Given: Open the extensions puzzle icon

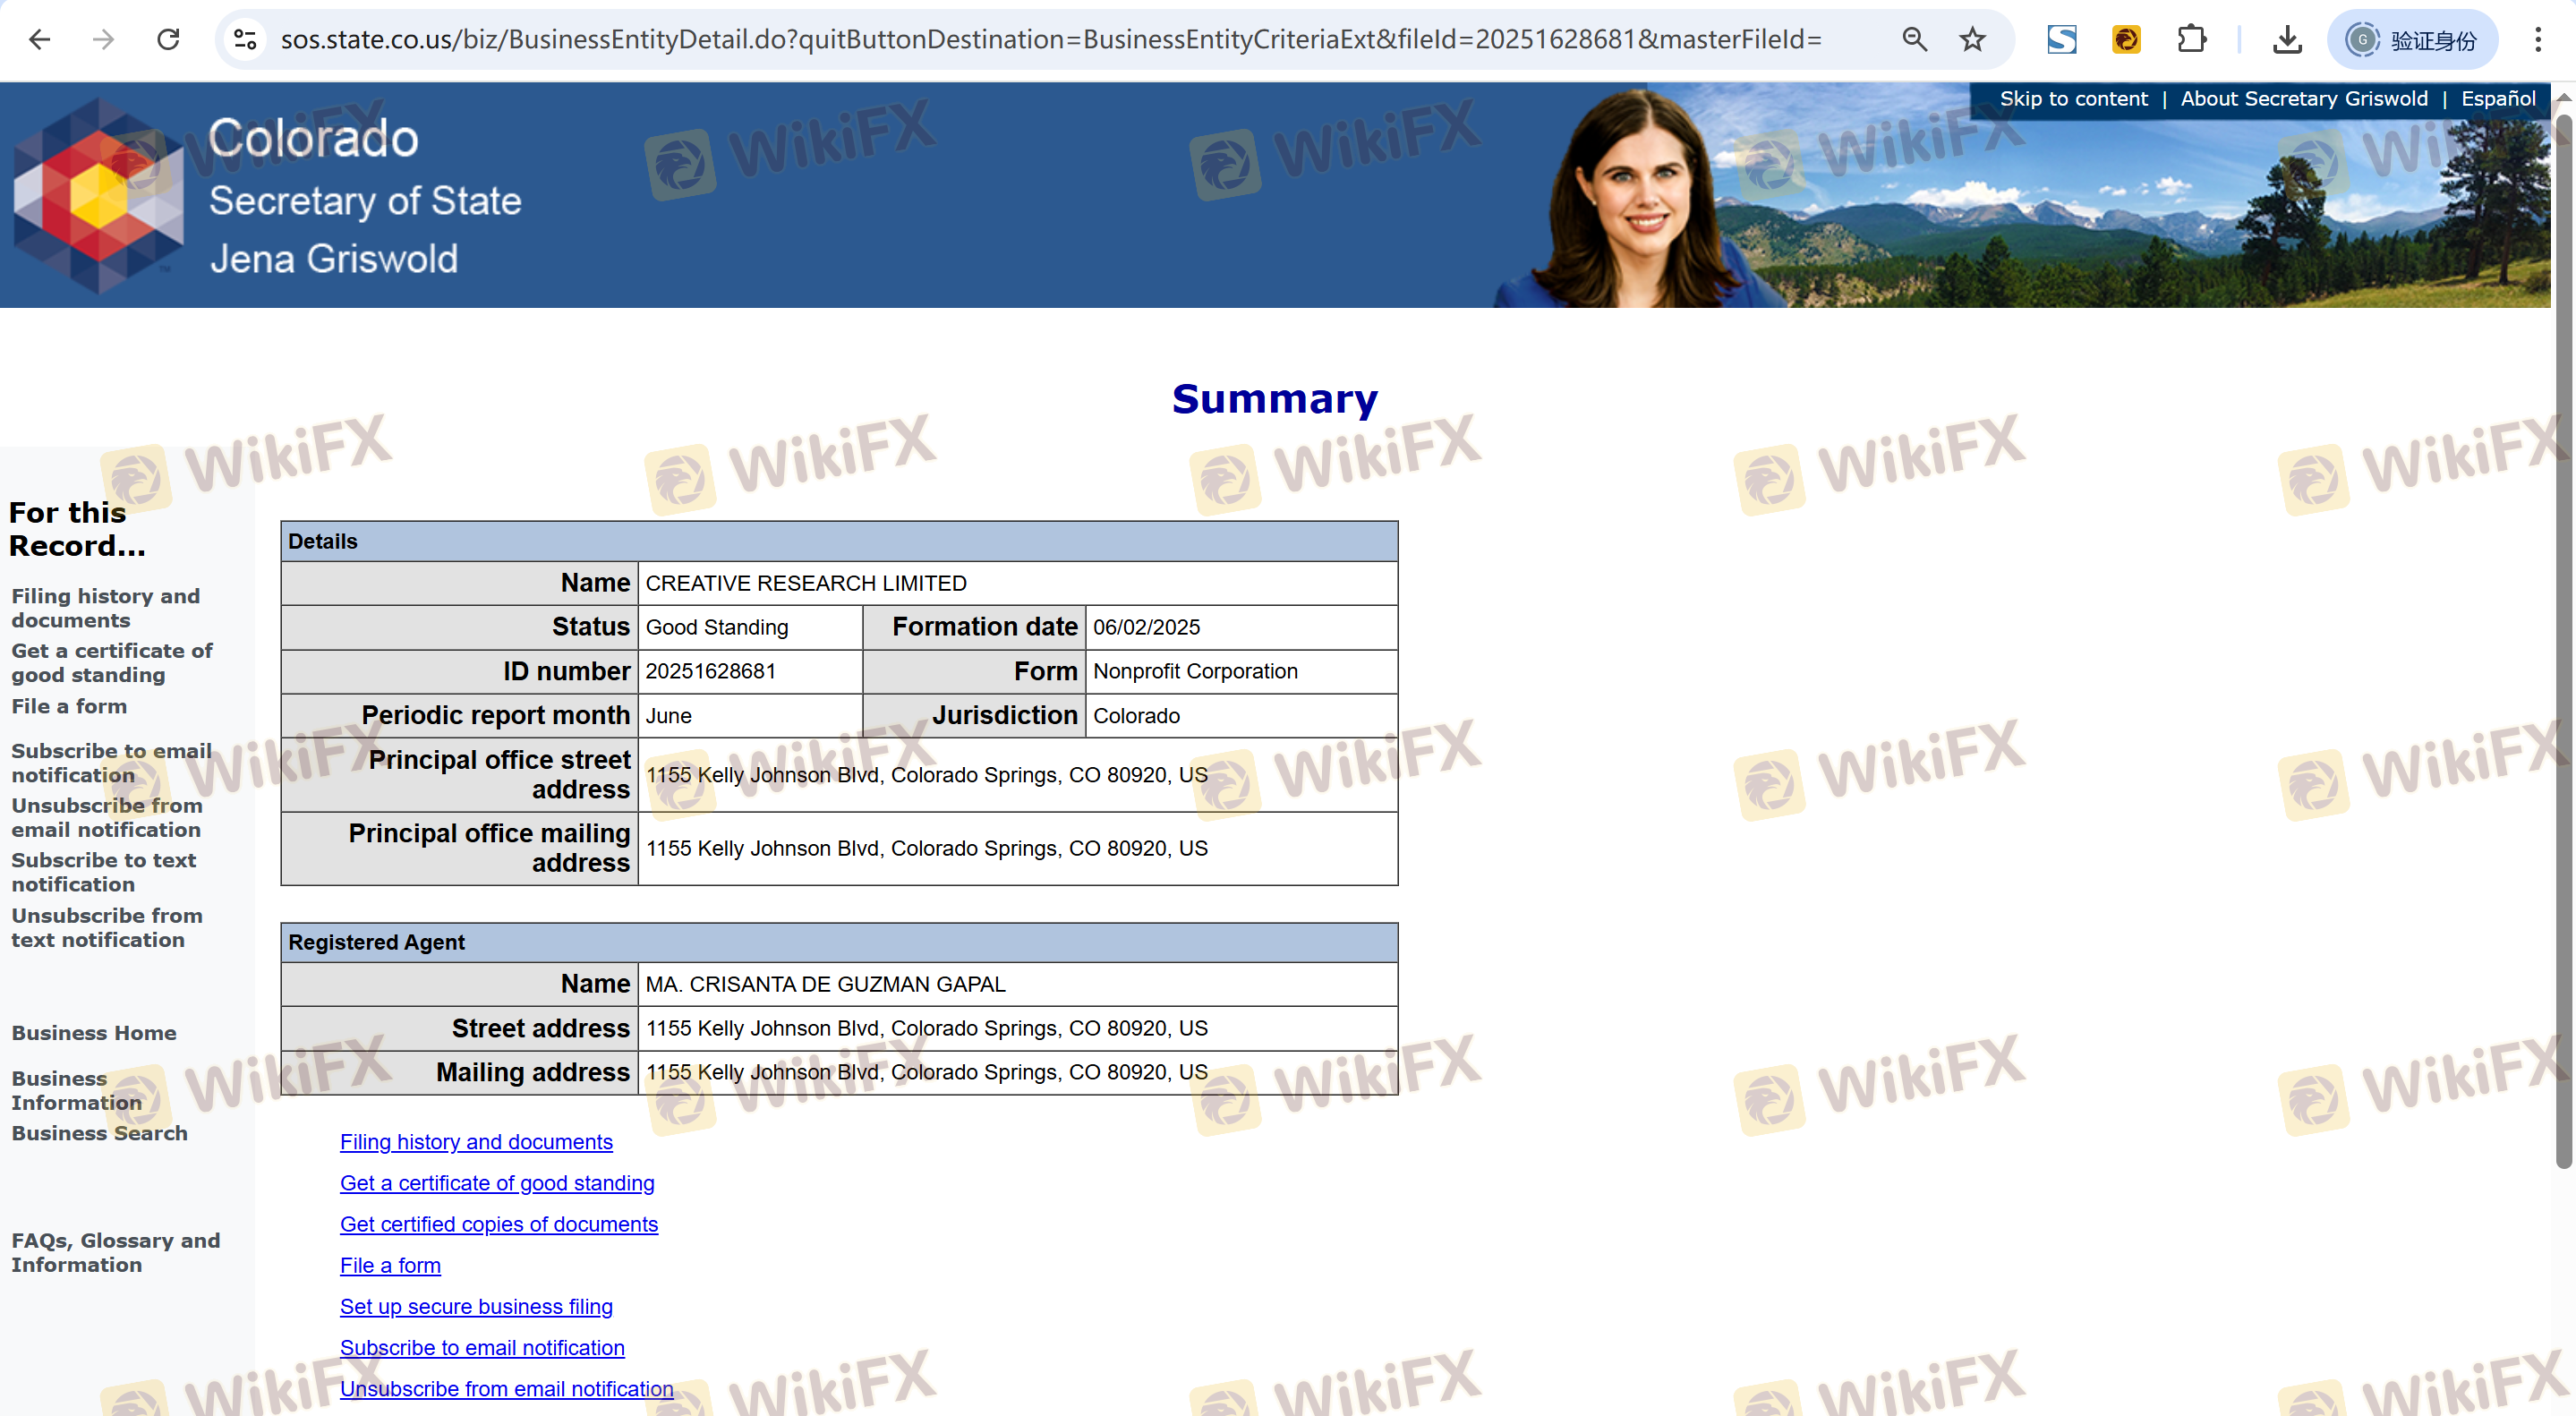Looking at the screenshot, I should click(x=2191, y=40).
